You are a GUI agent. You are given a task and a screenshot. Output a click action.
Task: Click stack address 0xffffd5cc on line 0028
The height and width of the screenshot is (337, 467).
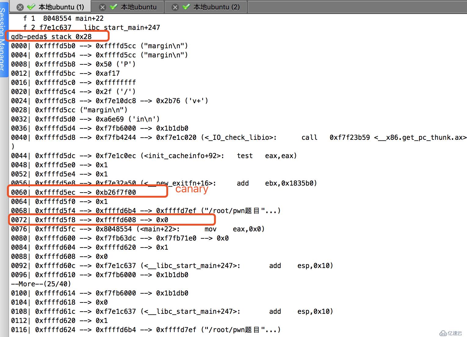tap(55, 110)
